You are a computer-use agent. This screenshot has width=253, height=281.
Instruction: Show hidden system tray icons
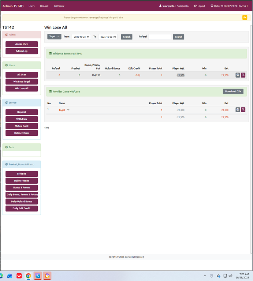pyautogui.click(x=205, y=276)
